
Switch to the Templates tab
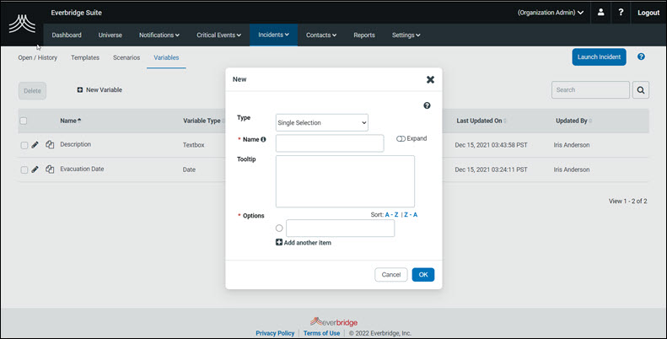tap(85, 57)
